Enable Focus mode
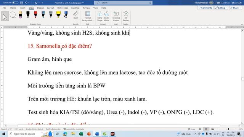This screenshot has width=244, height=137. (x=191, y=129)
